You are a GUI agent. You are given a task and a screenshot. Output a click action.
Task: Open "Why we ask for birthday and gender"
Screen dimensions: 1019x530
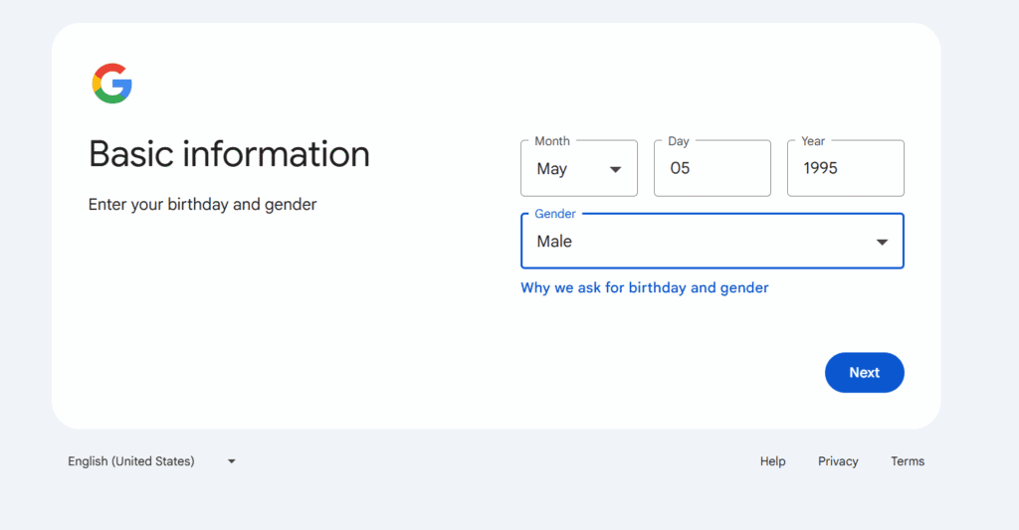point(644,287)
